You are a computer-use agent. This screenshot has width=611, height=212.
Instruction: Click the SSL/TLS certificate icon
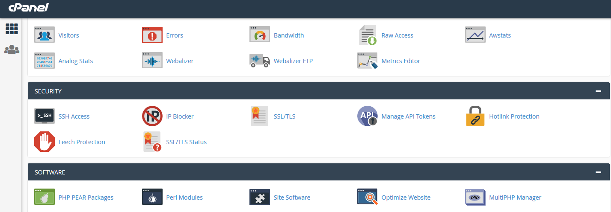click(260, 116)
